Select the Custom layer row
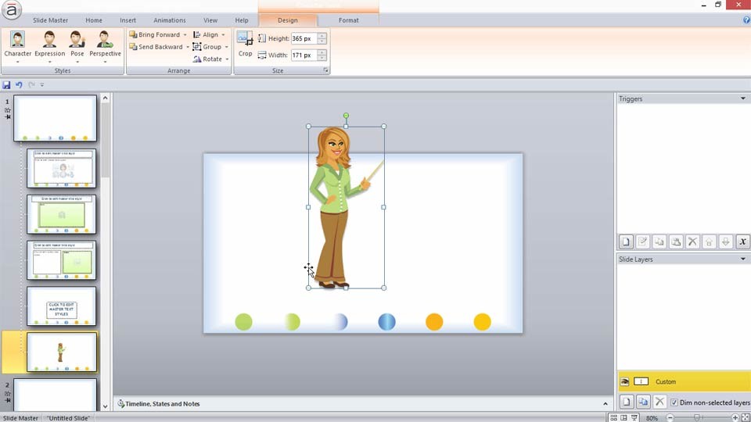Viewport: 751px width, 422px height. (684, 382)
